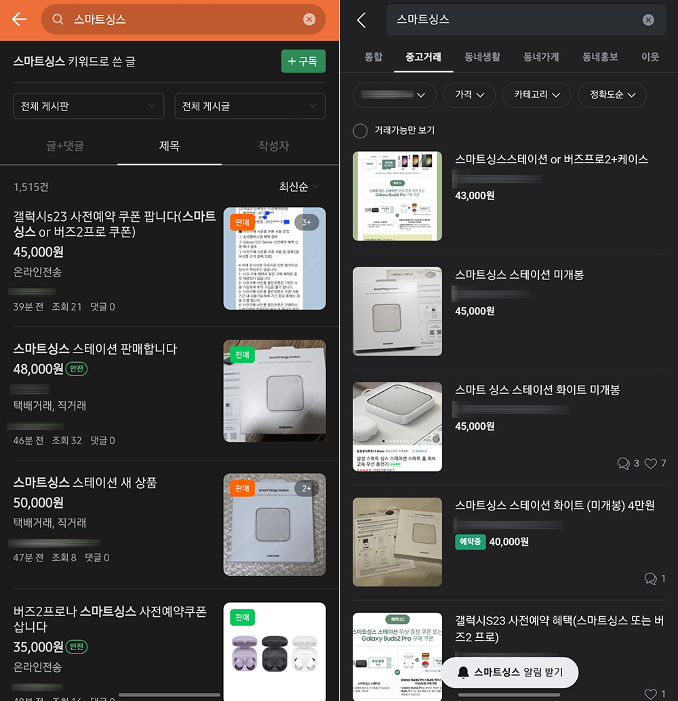Tap the comment bubble icon showing 3
Image resolution: width=678 pixels, height=701 pixels.
(624, 463)
